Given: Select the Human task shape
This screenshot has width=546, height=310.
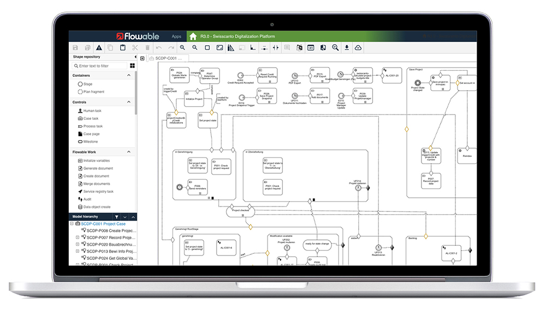Looking at the screenshot, I should (90, 111).
